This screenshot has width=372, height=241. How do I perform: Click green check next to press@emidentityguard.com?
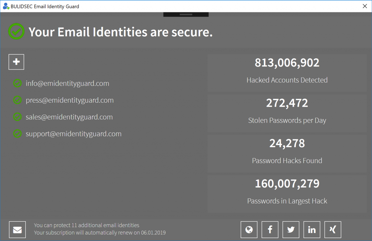(17, 100)
